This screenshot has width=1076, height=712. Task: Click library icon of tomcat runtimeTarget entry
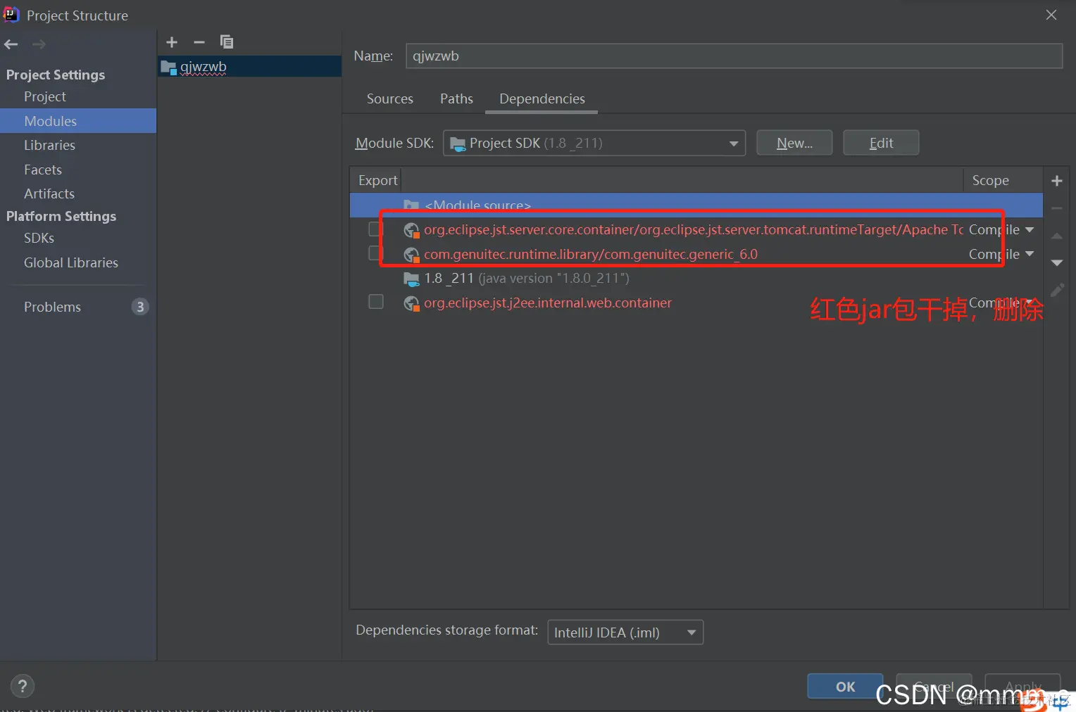tap(411, 230)
